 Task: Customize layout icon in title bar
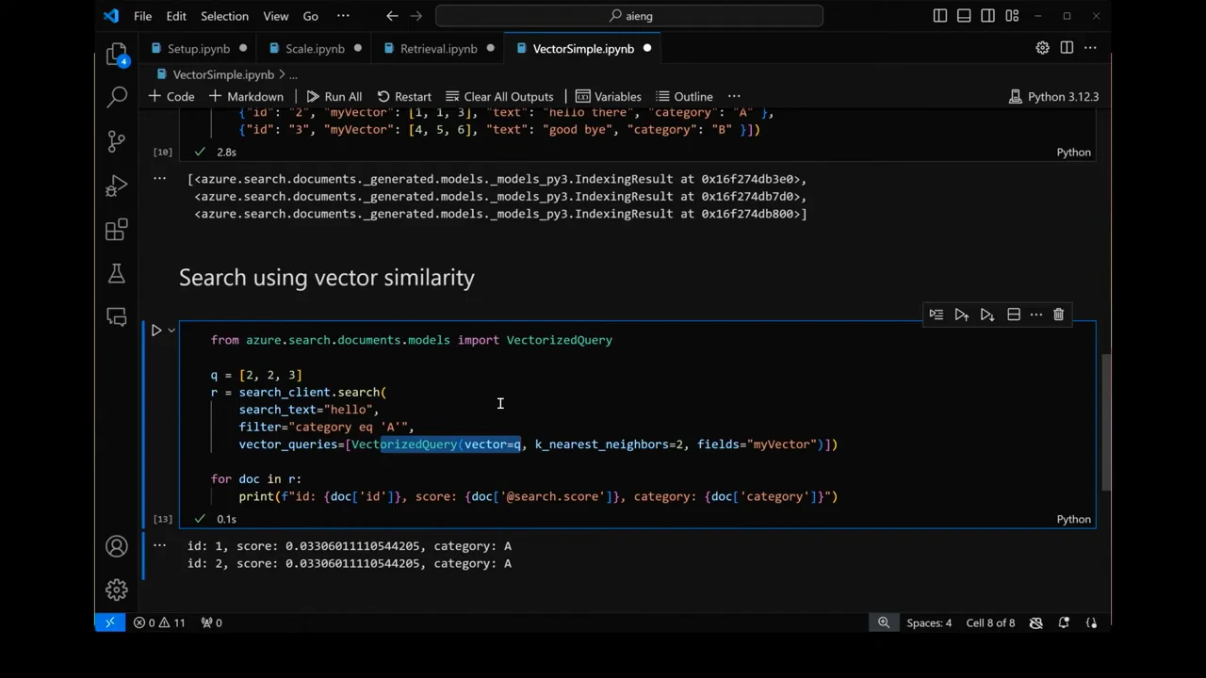[x=1012, y=16]
